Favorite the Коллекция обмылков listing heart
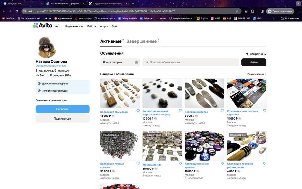Viewport: 302px width, 189px height. tap(138, 111)
